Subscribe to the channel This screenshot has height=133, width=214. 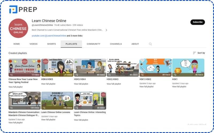197,22
